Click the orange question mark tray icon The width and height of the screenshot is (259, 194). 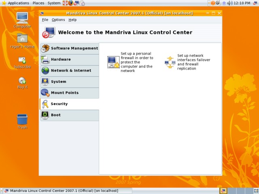213,3
